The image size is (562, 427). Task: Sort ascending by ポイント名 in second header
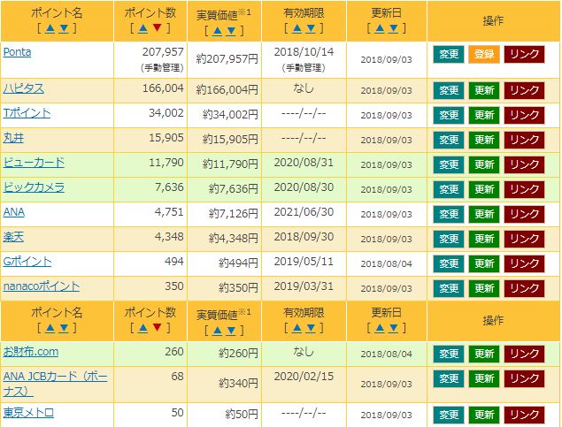(50, 328)
